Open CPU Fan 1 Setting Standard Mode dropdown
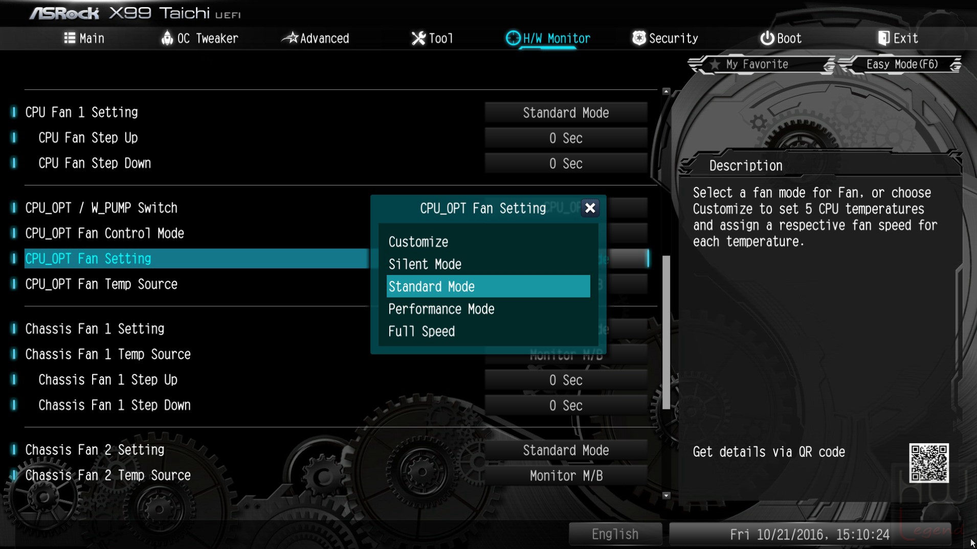This screenshot has height=549, width=977. (x=566, y=113)
